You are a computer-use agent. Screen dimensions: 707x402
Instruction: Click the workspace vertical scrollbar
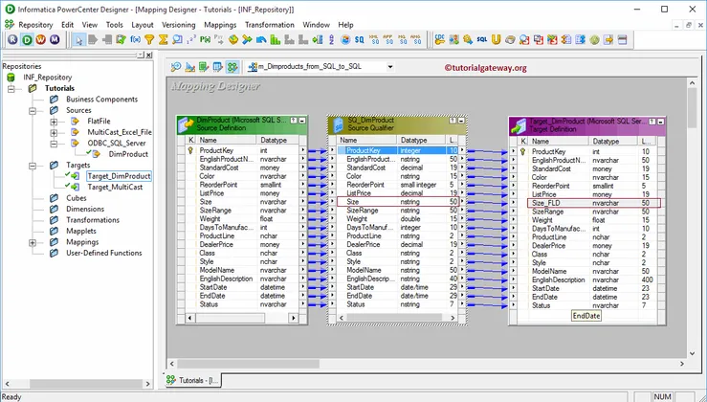tap(692, 216)
